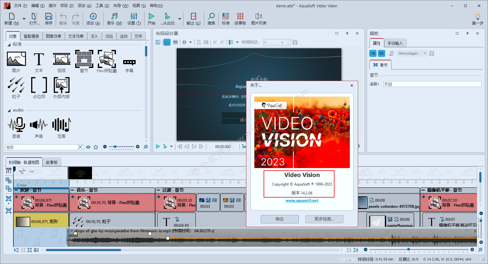Open the 故事板 storyboard view icon

[240, 19]
